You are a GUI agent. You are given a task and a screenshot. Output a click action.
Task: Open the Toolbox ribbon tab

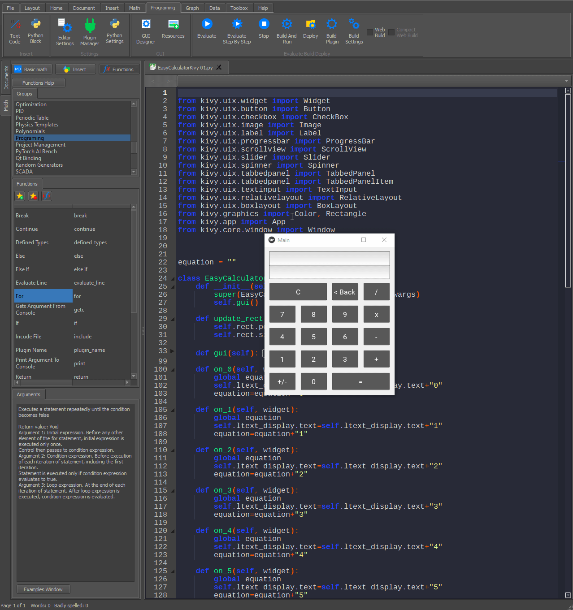click(239, 8)
